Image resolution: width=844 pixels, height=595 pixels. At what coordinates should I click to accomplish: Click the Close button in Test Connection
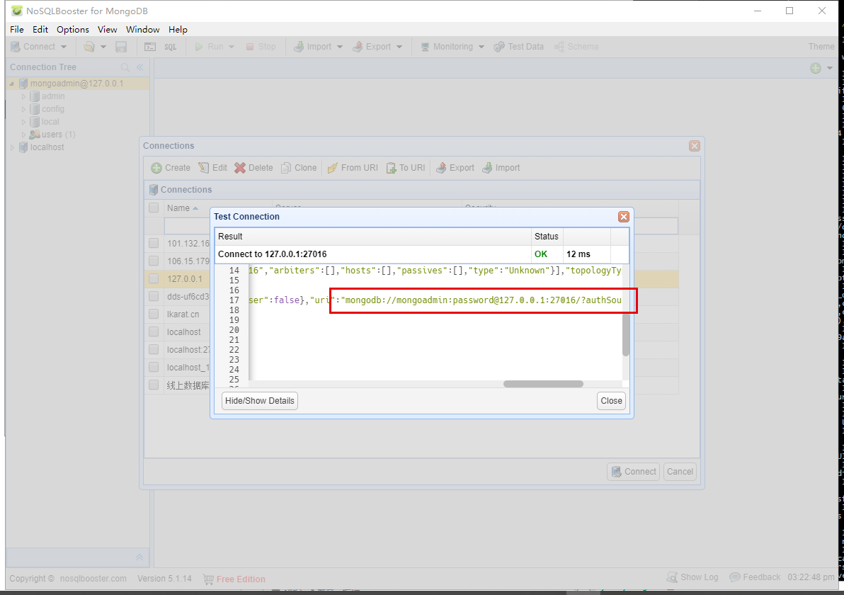(612, 401)
